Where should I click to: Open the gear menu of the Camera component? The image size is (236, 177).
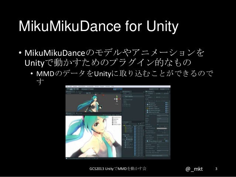pos(168,103)
